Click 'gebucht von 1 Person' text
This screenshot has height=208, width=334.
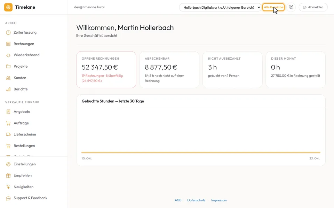tap(224, 76)
